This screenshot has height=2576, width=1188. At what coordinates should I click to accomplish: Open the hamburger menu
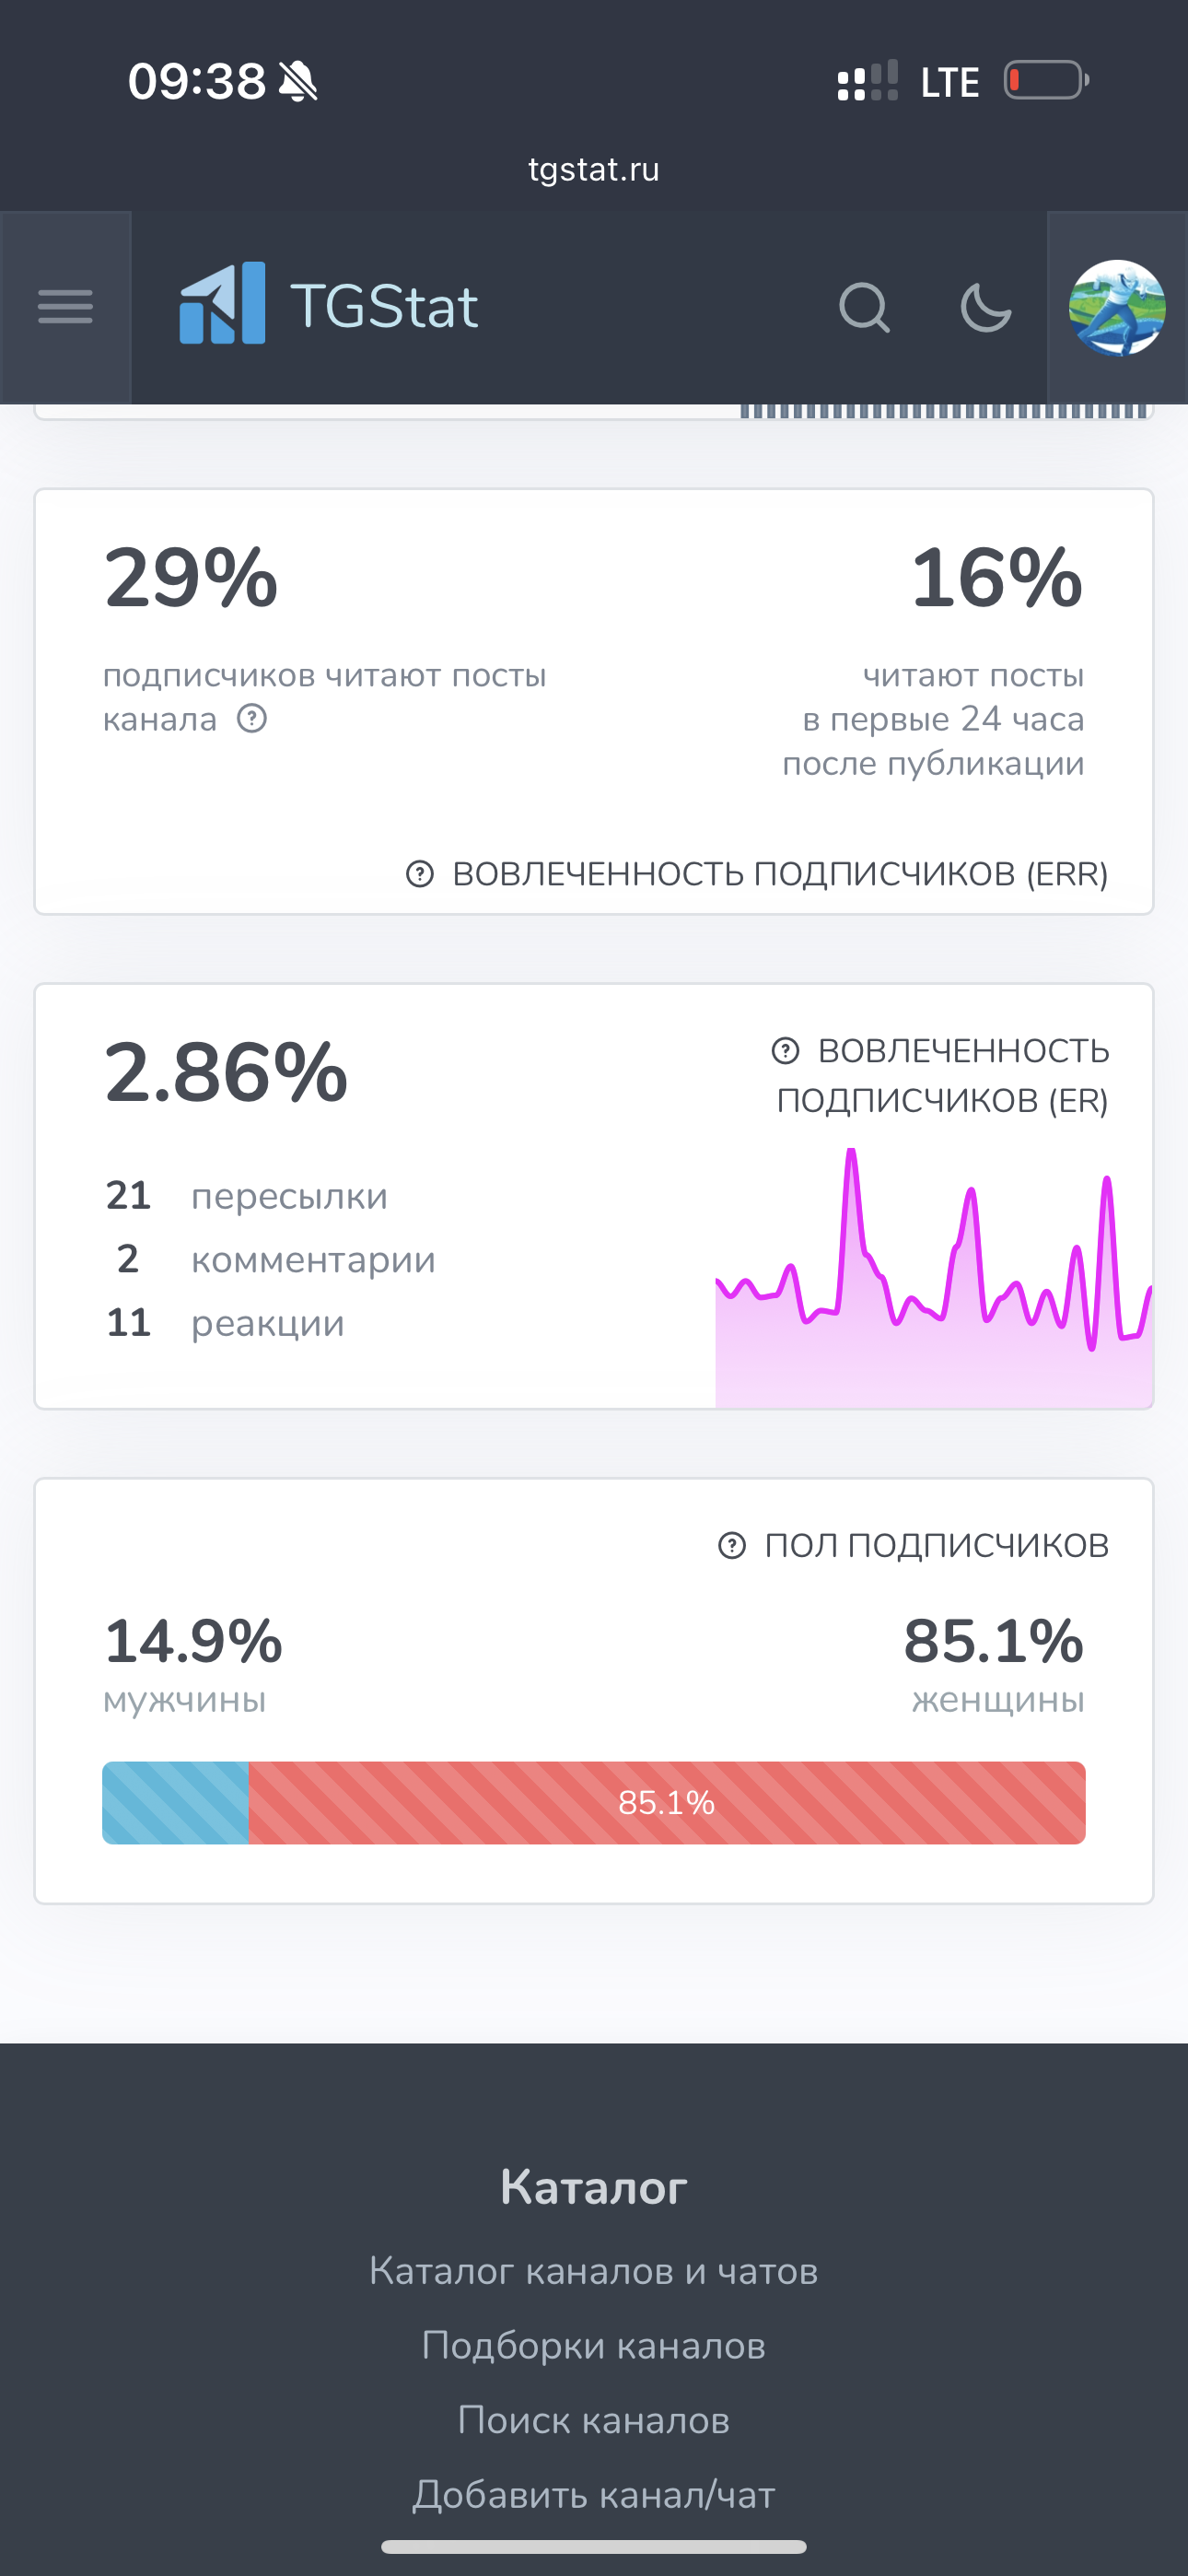pos(65,306)
